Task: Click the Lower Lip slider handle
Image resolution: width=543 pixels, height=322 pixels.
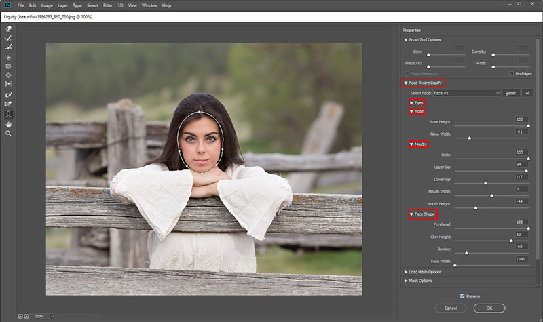Action: pos(485,183)
